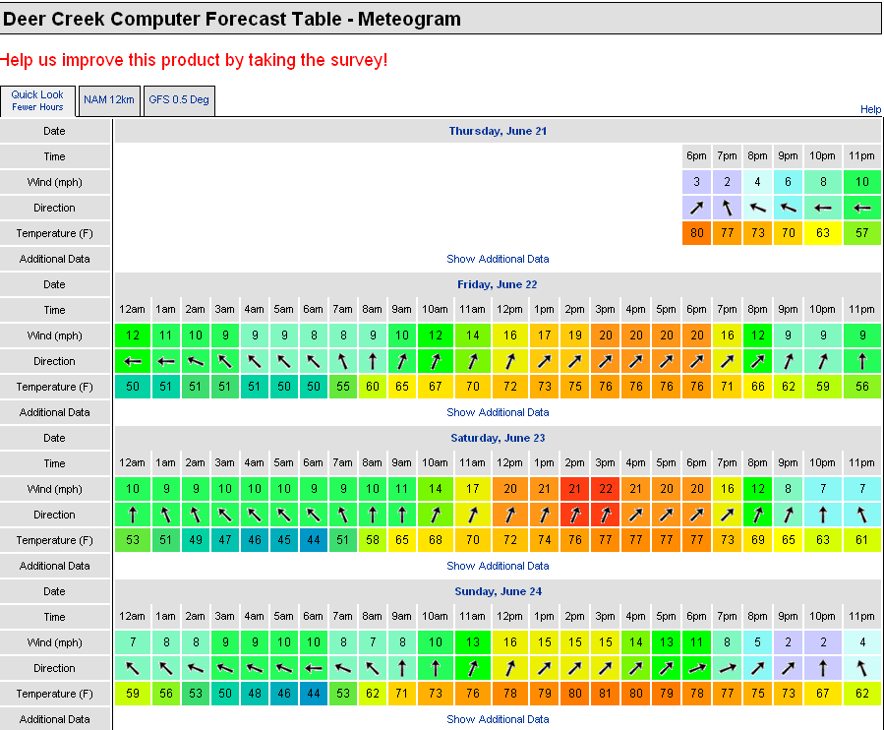Viewport: 884px width, 730px height.
Task: Select the Quick Look Fewer Hours tab
Action: tap(37, 100)
